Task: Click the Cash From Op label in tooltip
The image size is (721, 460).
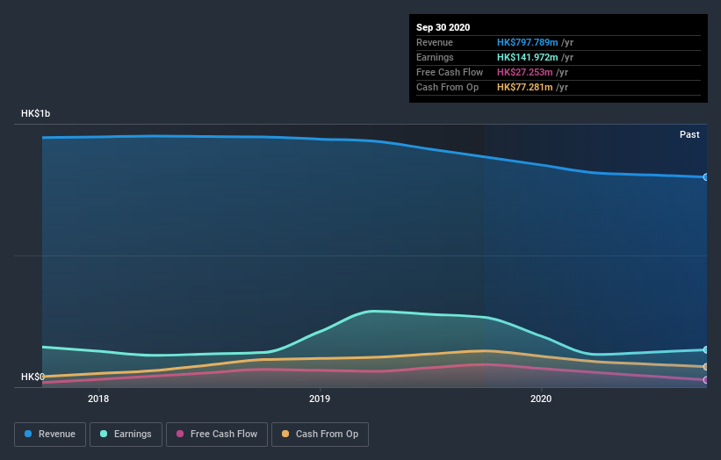Action: click(447, 87)
